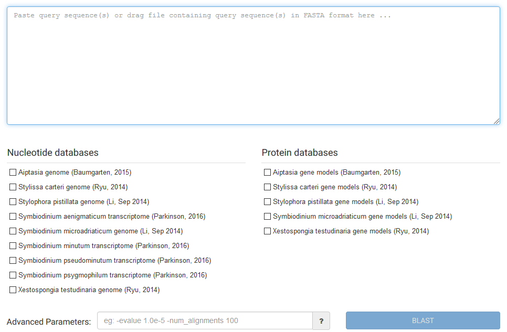Tick Stylissa carteri genome checkbox
The width and height of the screenshot is (507, 332).
coord(13,187)
